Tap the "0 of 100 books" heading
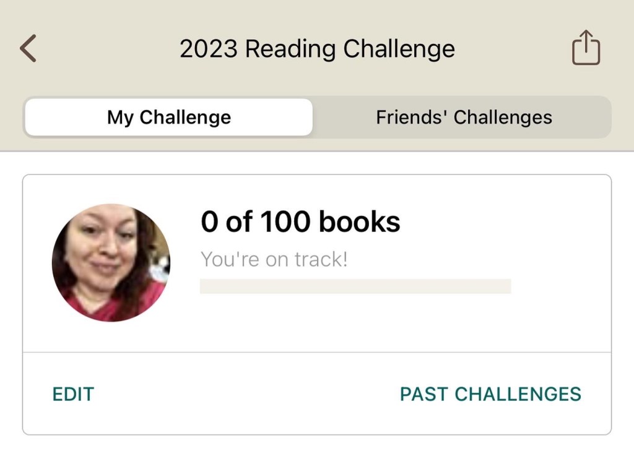Image resolution: width=634 pixels, height=472 pixels. (300, 221)
